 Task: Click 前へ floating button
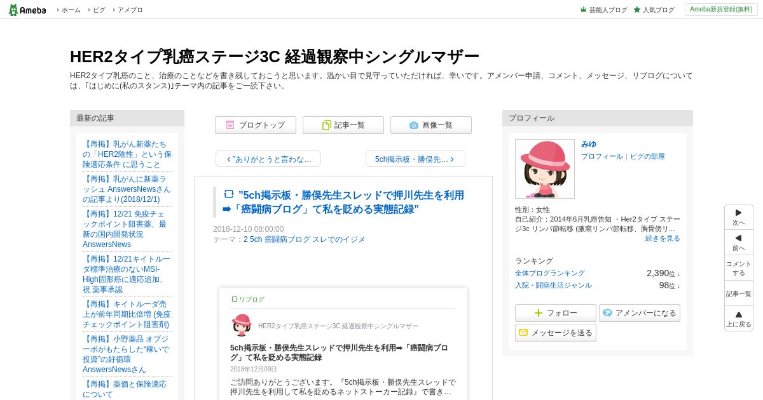click(x=739, y=243)
